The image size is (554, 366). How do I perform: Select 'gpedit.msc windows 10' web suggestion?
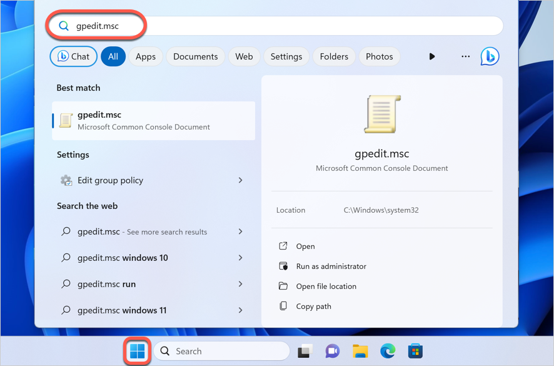(x=153, y=258)
